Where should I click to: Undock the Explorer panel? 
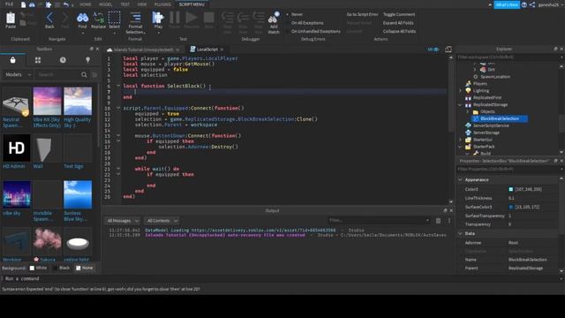coord(555,49)
